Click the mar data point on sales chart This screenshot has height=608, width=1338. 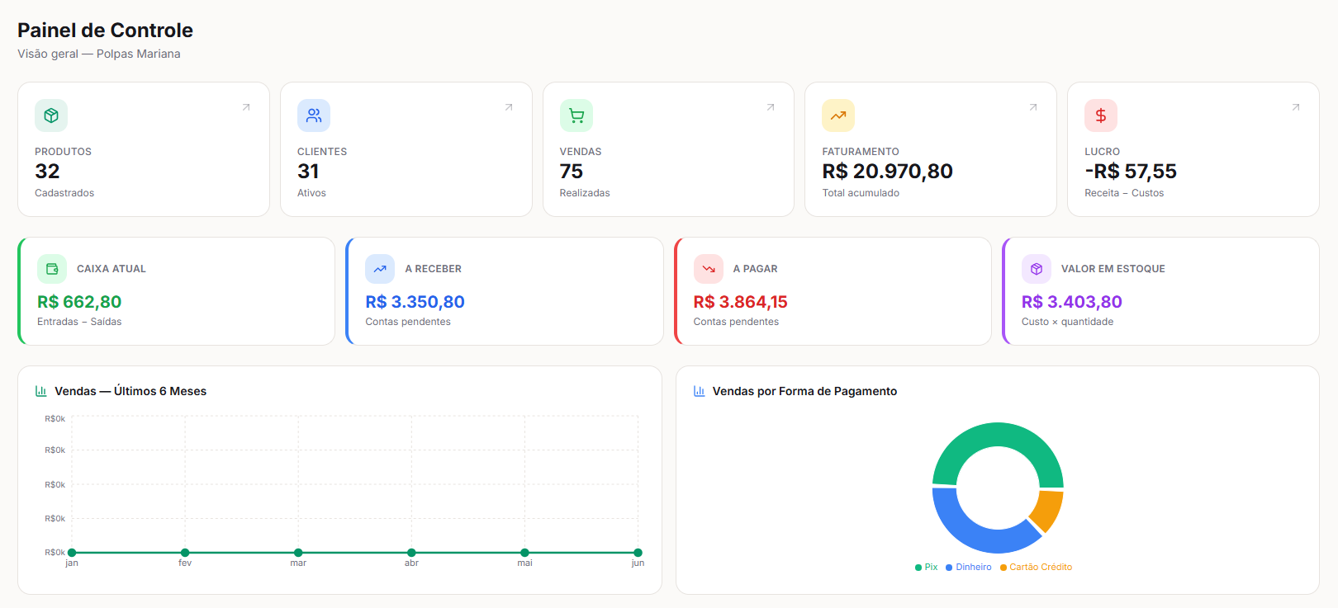click(x=298, y=553)
